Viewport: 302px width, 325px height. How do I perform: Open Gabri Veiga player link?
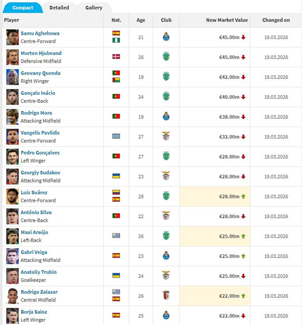[34, 252]
